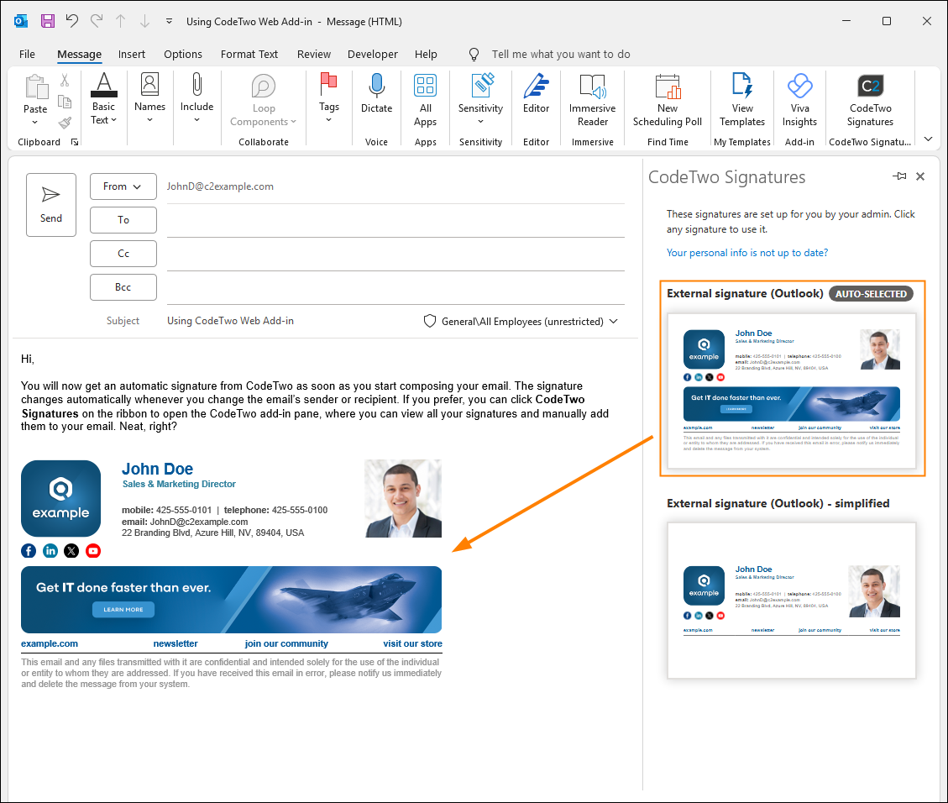Click Facebook icon in email signature
This screenshot has height=803, width=948.
click(29, 551)
